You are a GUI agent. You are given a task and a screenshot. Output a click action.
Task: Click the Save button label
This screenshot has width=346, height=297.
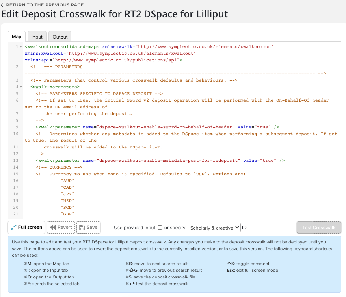[92, 227]
